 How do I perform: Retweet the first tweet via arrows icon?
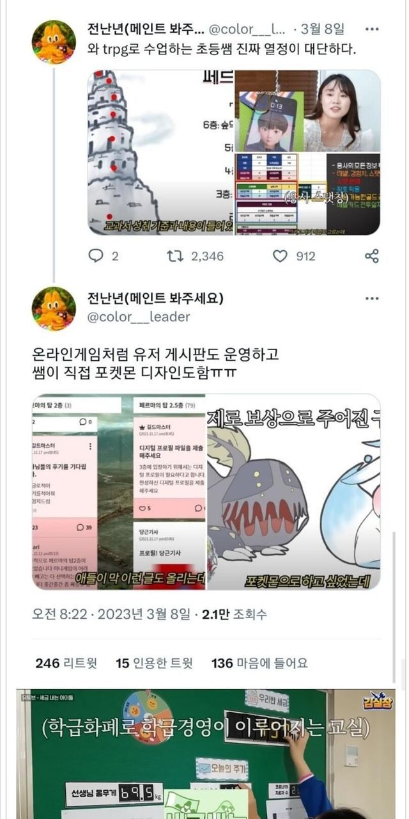pos(175,256)
